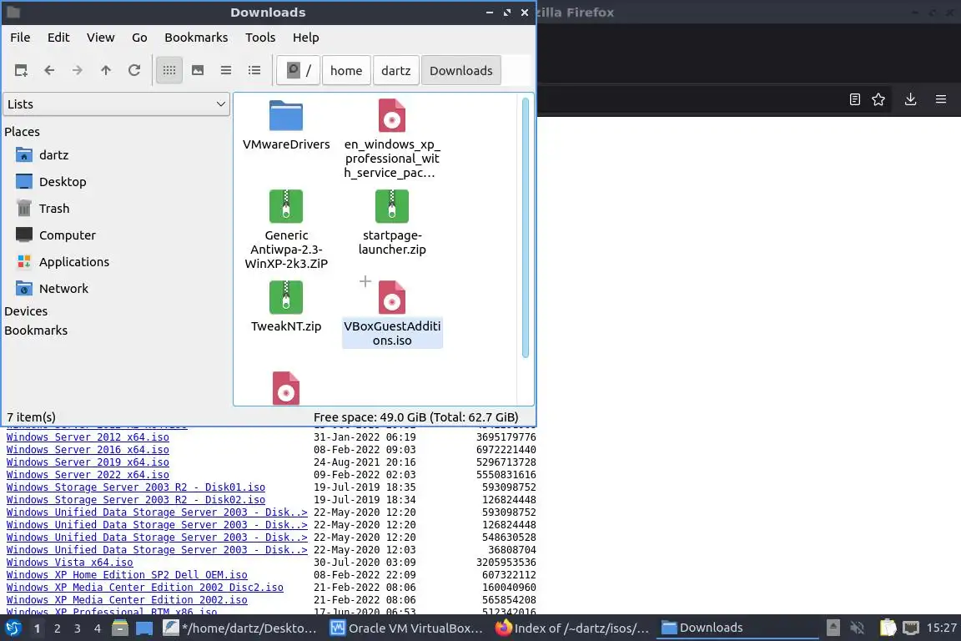Reload the current folder view
This screenshot has height=641, width=961.
(134, 71)
